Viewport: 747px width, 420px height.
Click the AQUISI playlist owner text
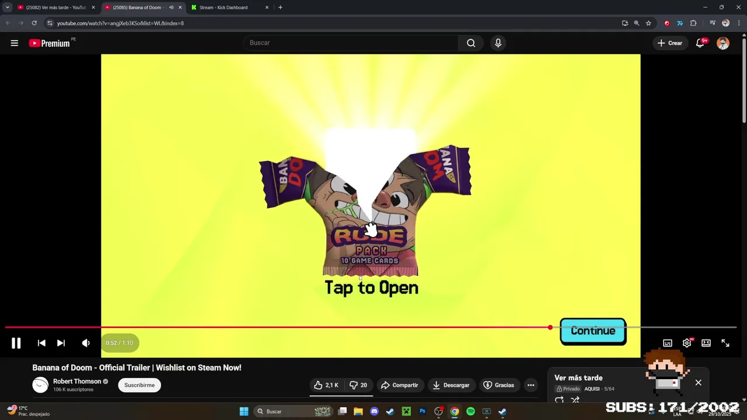[592, 389]
